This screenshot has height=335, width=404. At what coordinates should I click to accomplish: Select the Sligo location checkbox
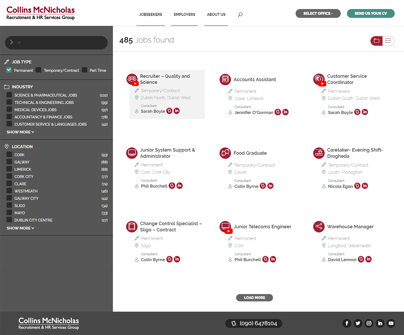[x=9, y=205]
